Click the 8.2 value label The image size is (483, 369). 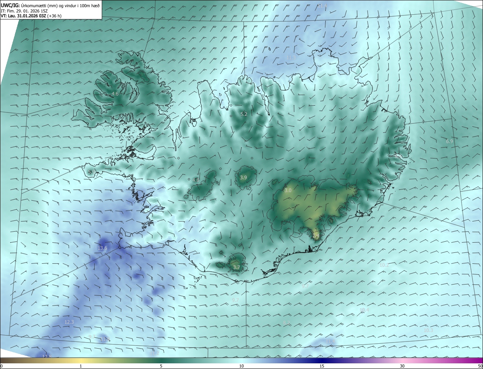[286, 323]
